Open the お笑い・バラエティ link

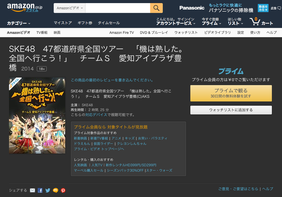click(153, 138)
